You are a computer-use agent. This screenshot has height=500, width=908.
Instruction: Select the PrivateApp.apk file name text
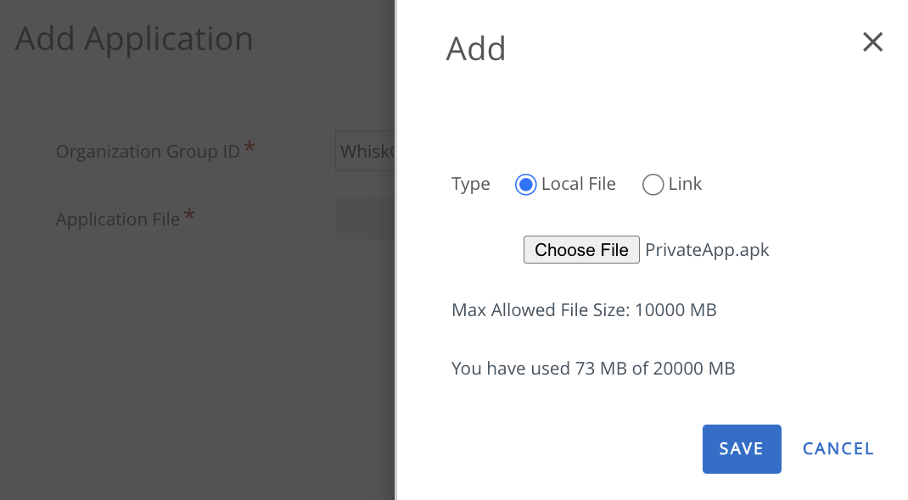coord(707,249)
